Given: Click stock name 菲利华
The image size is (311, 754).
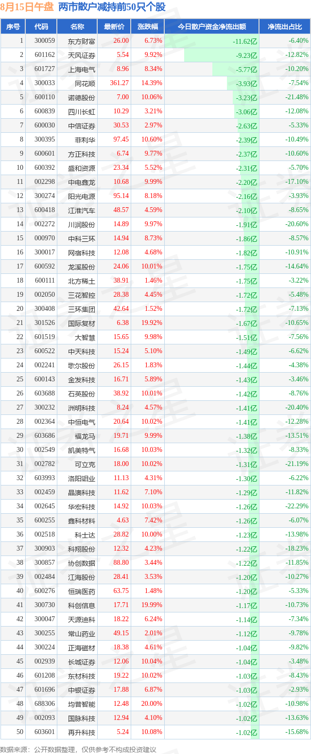Looking at the screenshot, I should click(x=85, y=140).
